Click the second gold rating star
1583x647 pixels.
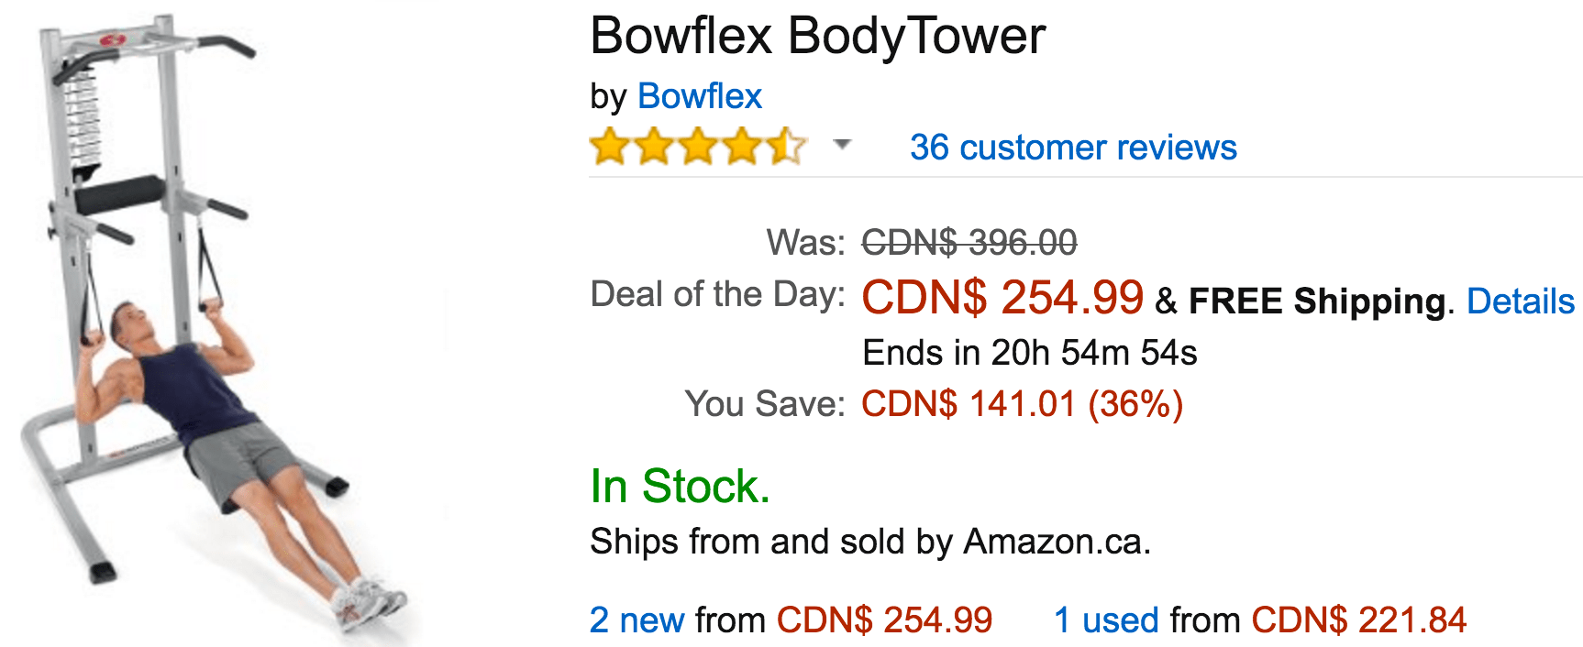click(654, 147)
